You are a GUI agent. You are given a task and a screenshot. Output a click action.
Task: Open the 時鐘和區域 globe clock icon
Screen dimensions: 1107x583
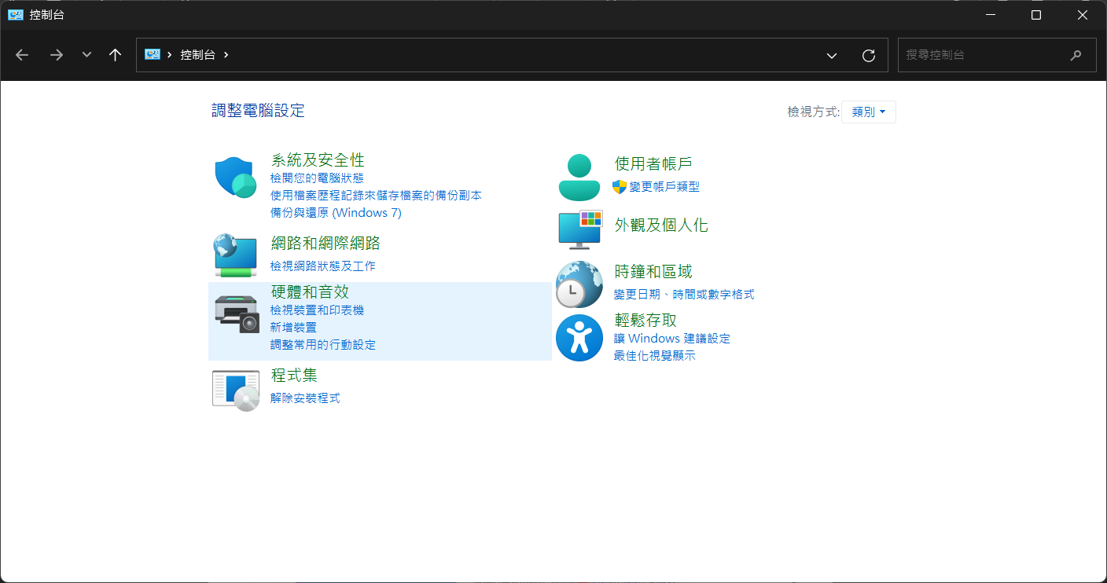pyautogui.click(x=579, y=284)
